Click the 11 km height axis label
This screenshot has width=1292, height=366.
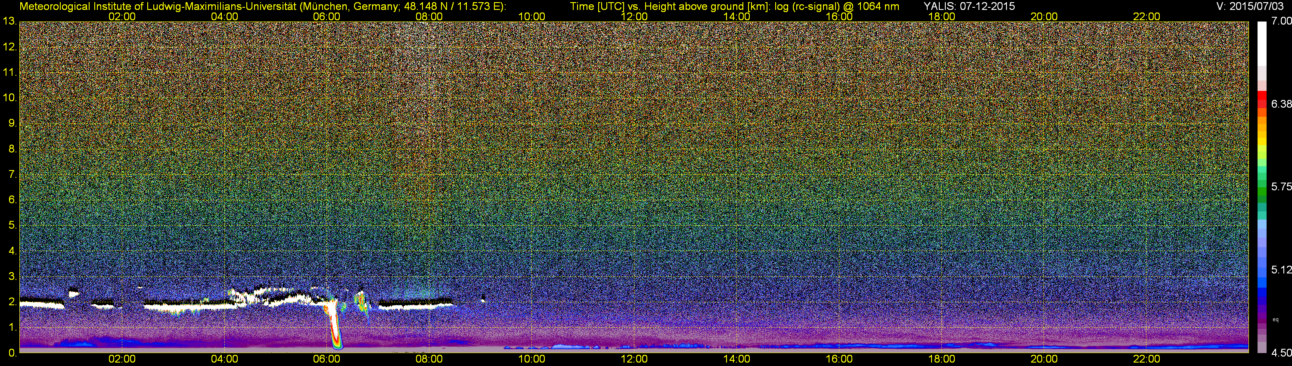tap(9, 72)
